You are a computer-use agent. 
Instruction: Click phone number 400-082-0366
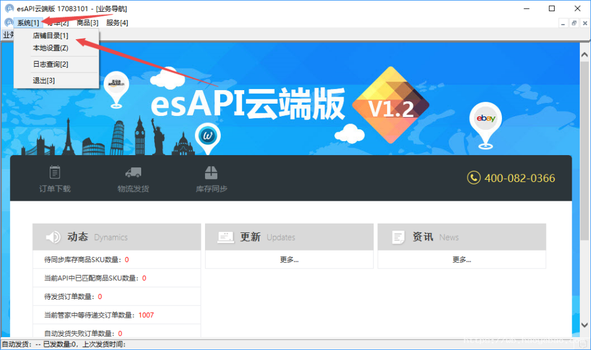(520, 178)
